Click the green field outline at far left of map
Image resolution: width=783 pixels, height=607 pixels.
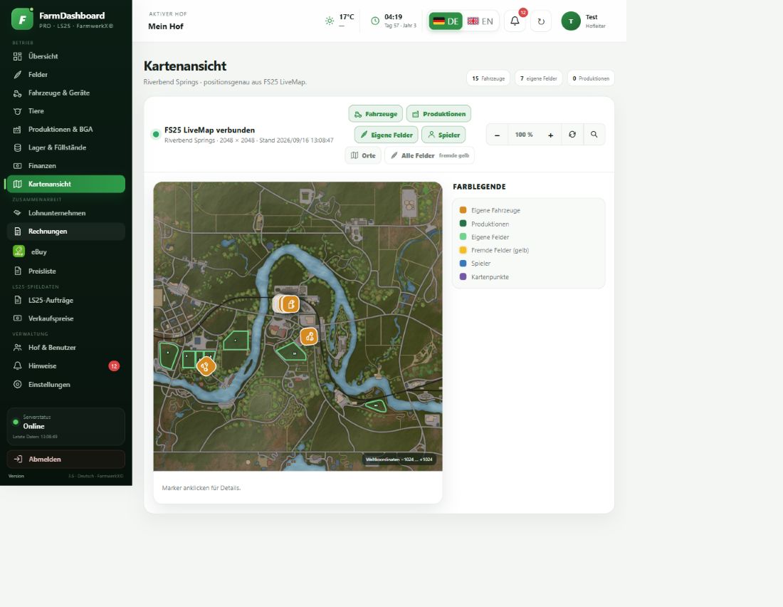[167, 355]
